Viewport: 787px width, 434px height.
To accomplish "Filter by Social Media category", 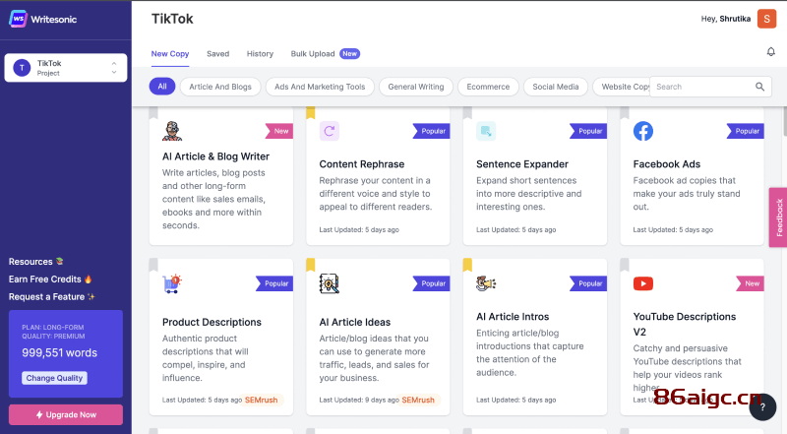I will pos(556,87).
